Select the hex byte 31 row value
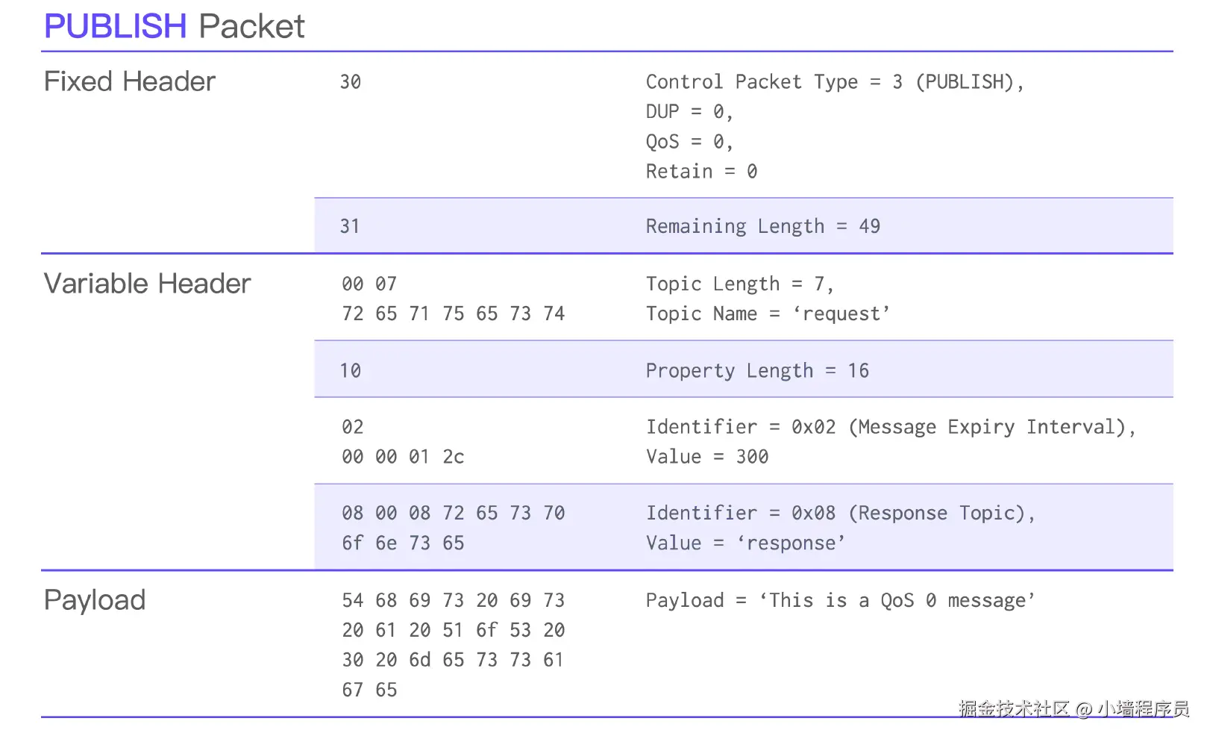This screenshot has width=1210, height=739. pos(350,226)
